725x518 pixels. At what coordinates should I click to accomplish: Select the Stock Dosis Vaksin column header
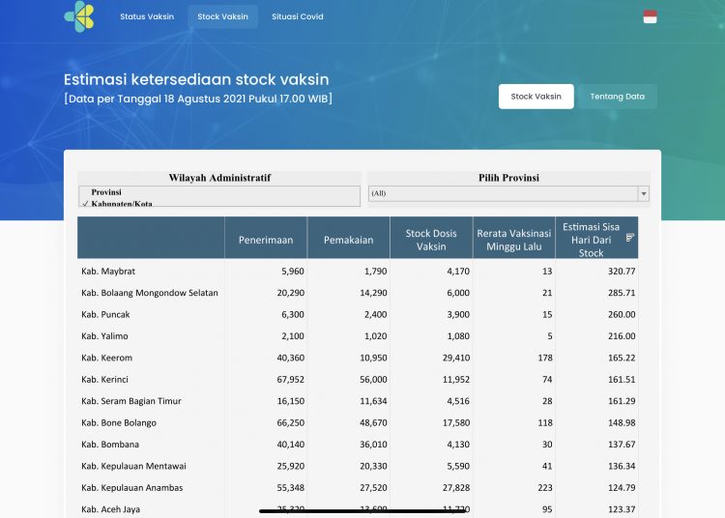point(431,239)
